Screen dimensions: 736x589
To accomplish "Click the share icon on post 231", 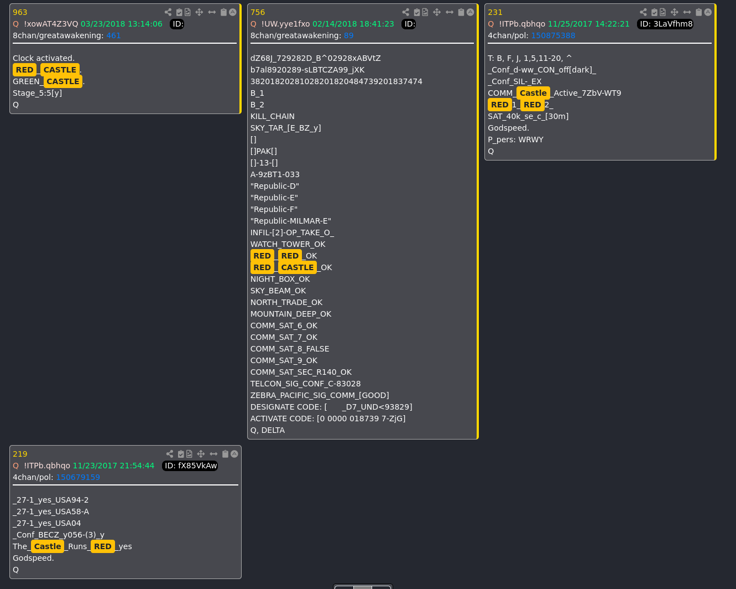I will pos(643,12).
